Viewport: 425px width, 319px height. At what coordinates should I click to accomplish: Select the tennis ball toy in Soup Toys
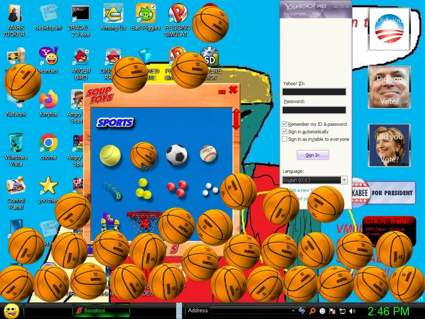(x=110, y=155)
